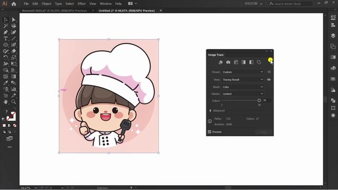This screenshot has height=190, width=338.
Task: Toggle the eye icon beside View dropdown
Action: tap(269, 80)
